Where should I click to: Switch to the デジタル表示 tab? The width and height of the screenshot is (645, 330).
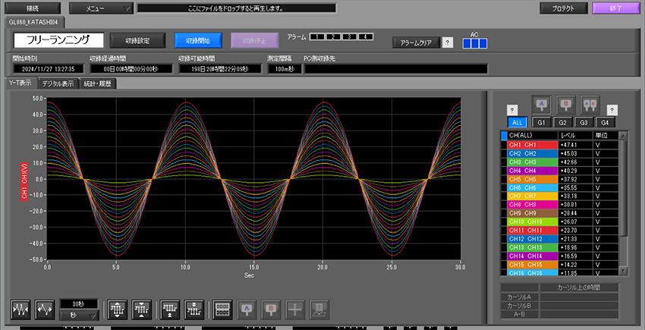pos(58,83)
